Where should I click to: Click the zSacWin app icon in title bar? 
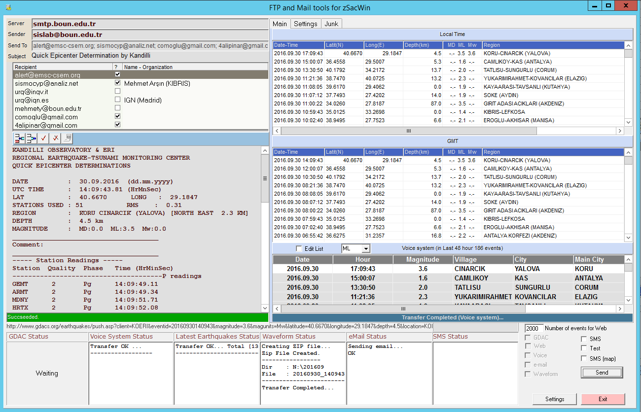[8, 7]
